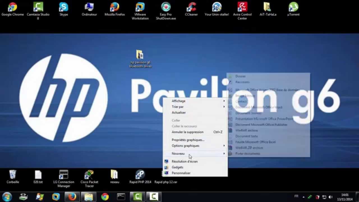Create a Document Microsoft Office Word
359x202 pixels.
tap(268, 107)
